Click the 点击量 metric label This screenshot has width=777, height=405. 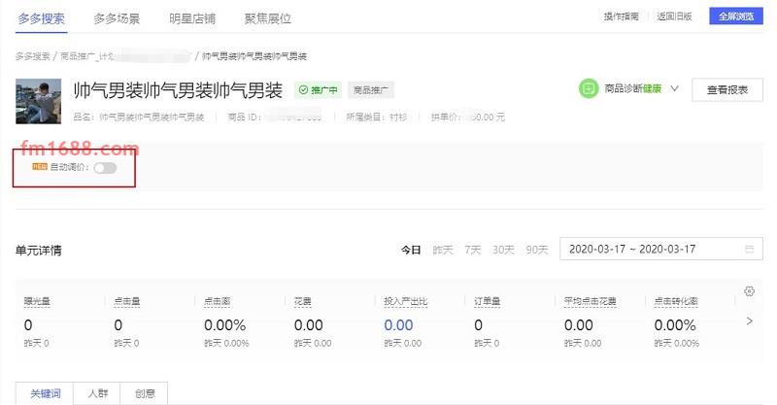[x=127, y=301]
